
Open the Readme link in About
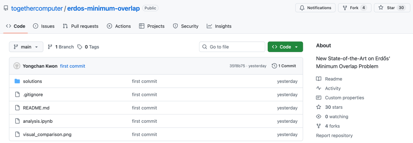click(333, 79)
